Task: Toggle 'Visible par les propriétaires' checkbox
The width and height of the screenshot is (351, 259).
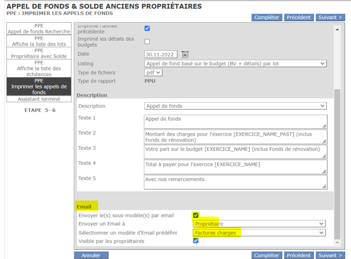Action: (196, 241)
